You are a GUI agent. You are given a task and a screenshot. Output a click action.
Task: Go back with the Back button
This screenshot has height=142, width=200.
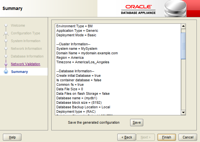127,137
